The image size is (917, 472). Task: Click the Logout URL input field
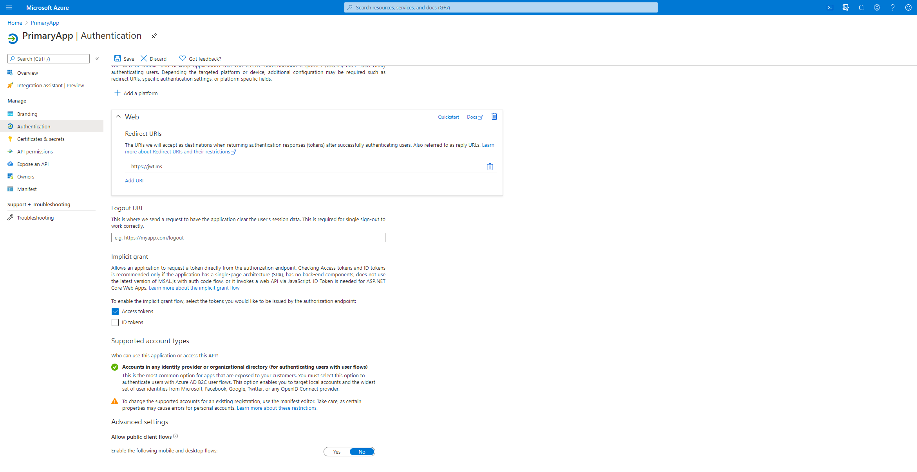[x=248, y=238]
